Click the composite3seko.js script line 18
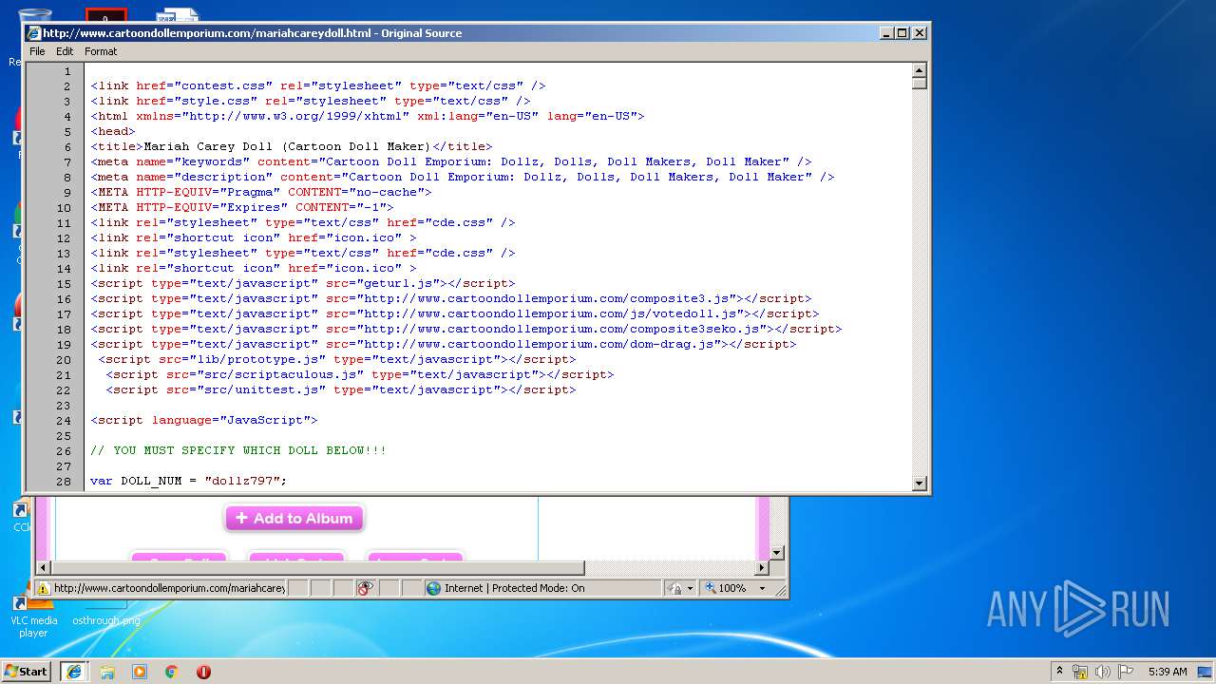This screenshot has width=1216, height=684. (466, 329)
